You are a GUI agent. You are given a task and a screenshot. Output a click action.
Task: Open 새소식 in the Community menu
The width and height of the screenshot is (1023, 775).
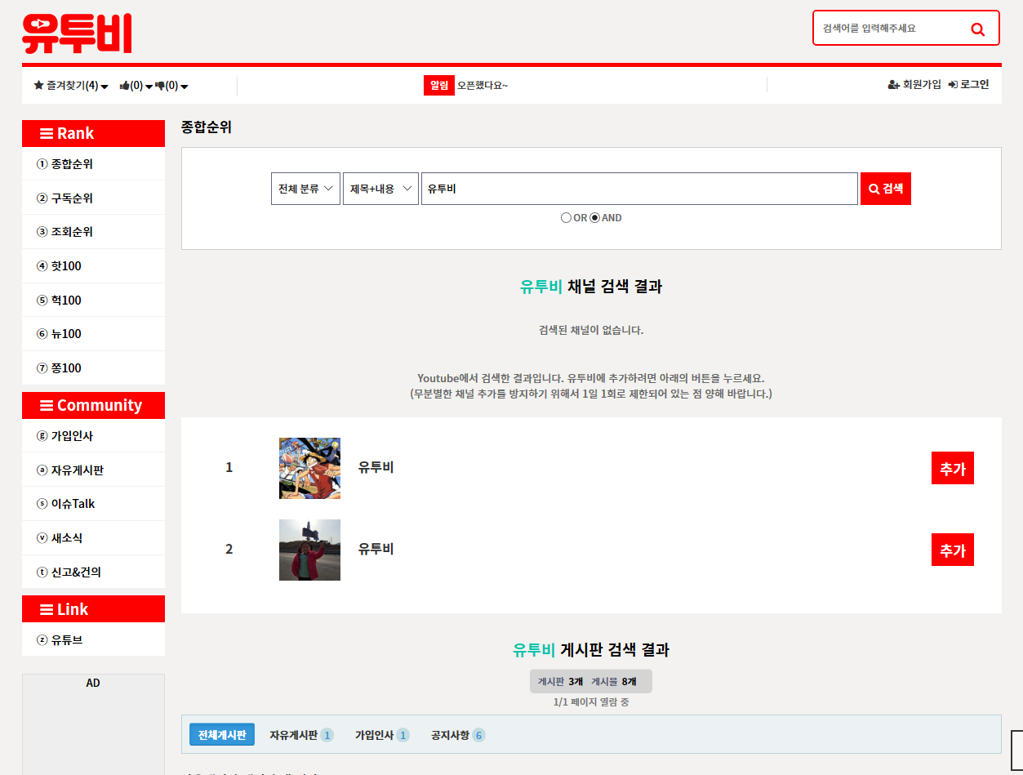pos(93,538)
